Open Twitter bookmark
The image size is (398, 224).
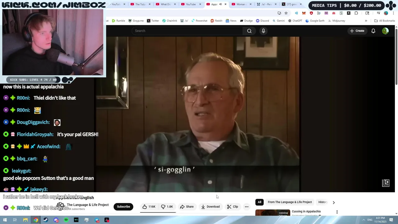pyautogui.click(x=153, y=21)
